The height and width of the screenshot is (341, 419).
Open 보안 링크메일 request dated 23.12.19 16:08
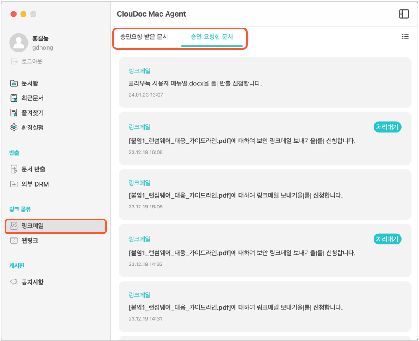click(x=265, y=138)
